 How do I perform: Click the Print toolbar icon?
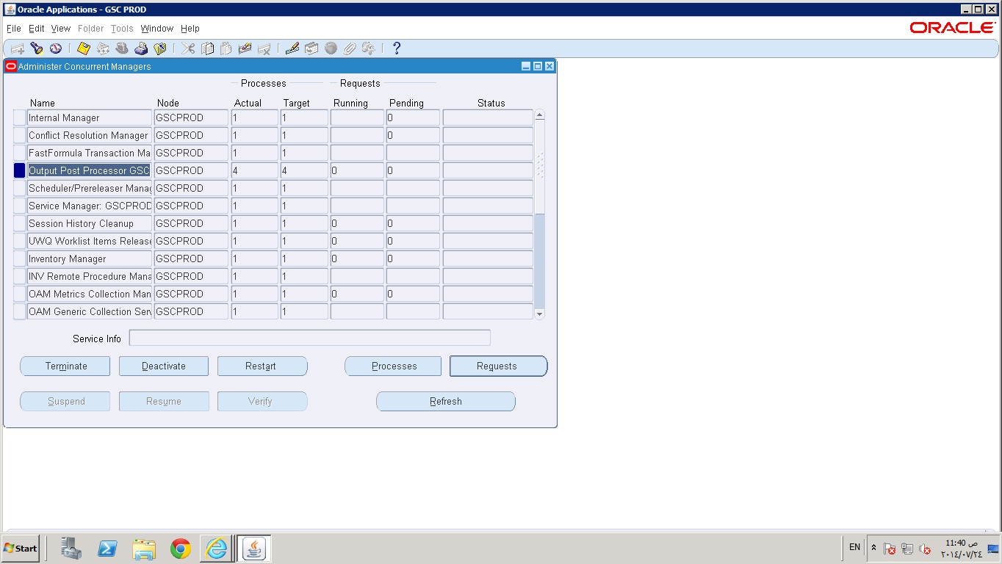point(141,48)
